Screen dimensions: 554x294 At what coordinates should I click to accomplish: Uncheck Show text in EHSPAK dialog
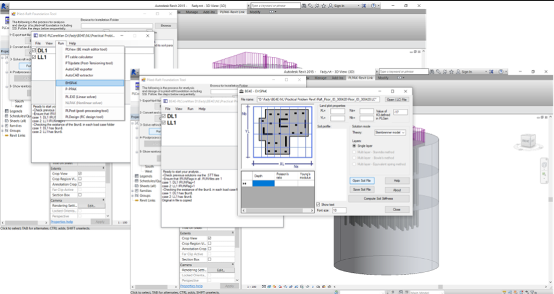(318, 205)
